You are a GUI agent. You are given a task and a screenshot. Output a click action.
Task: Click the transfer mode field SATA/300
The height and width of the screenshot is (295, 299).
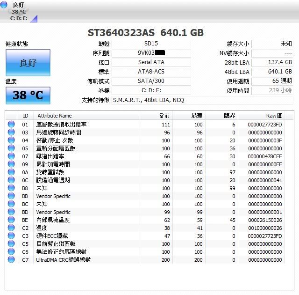(151, 81)
